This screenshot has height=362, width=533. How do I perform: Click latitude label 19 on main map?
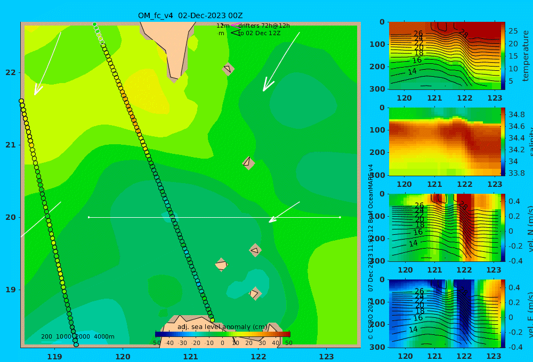[x=11, y=290]
